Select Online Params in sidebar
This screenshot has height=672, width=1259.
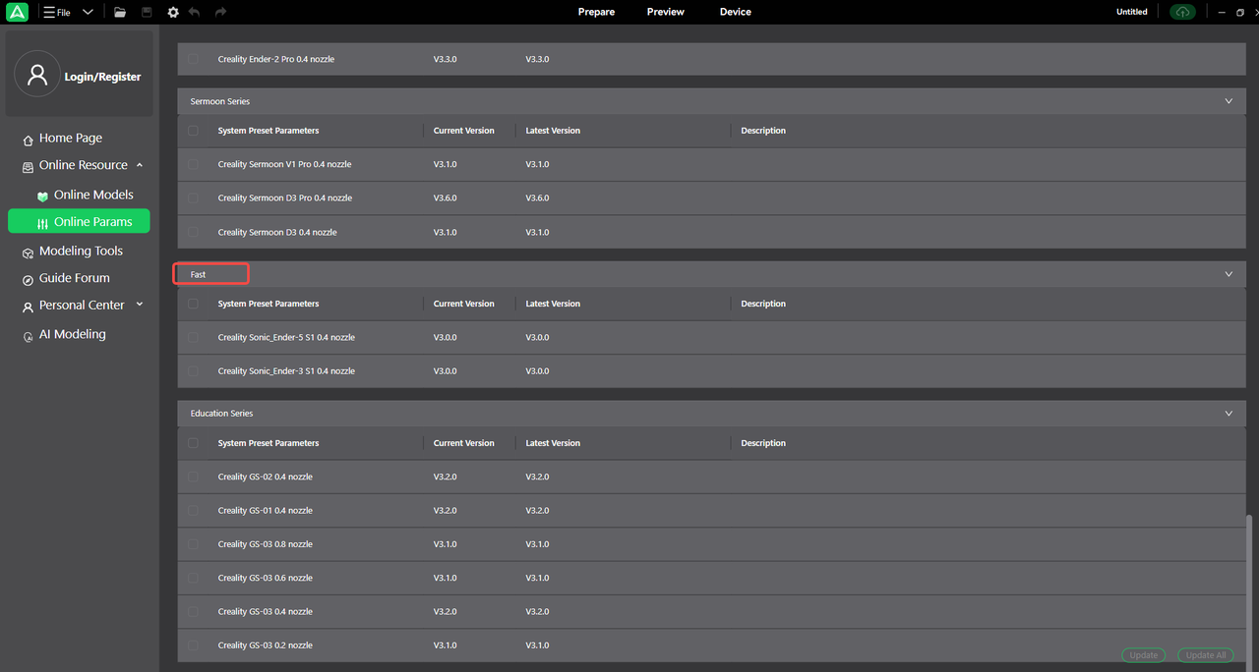click(79, 222)
